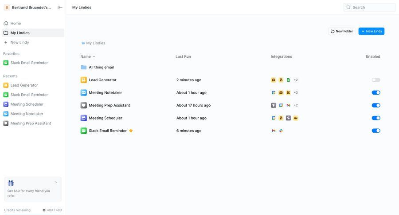
Task: Click the sparkle AI icon on Meeting Scheduler row
Action: point(288,118)
